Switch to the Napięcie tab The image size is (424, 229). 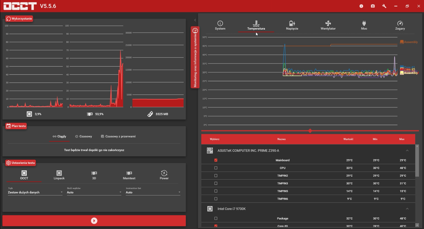[x=292, y=25]
